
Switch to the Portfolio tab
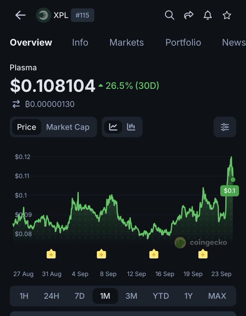(x=183, y=43)
